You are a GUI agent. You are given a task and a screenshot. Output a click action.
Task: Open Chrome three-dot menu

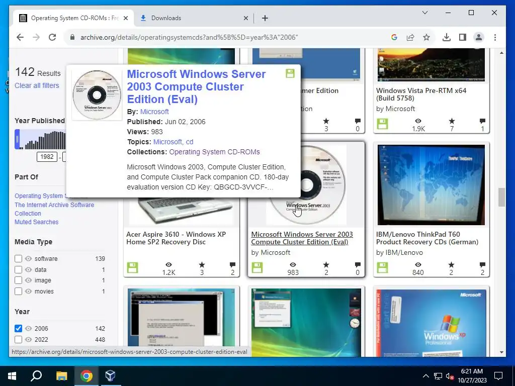[x=495, y=37]
